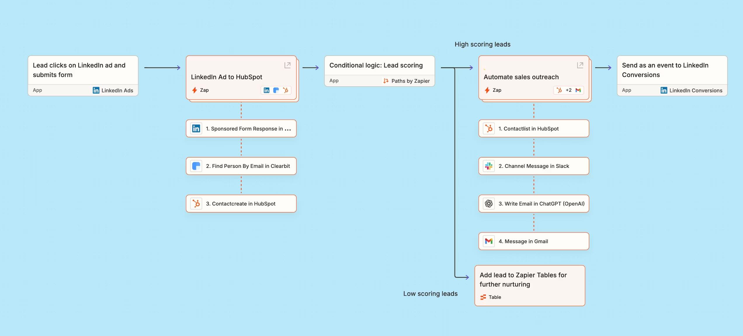Screen dimensions: 743x336
Task: Open the Automate sales outreach Zap card
Action: (x=534, y=78)
